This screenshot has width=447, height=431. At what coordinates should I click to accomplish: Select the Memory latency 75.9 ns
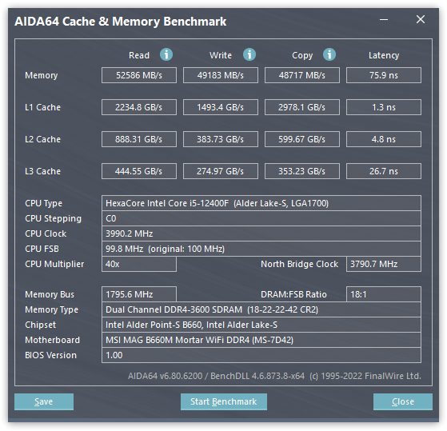pos(384,75)
